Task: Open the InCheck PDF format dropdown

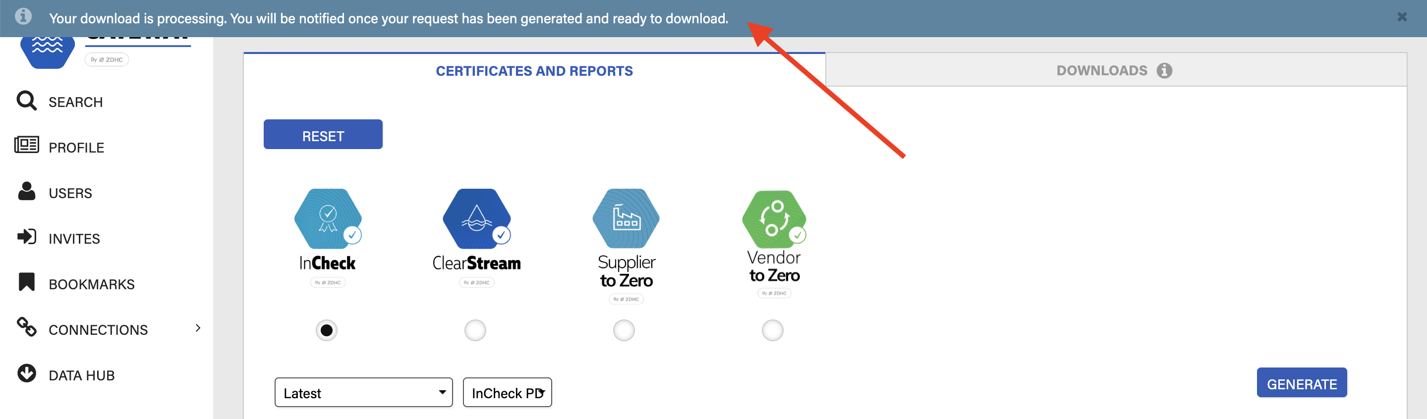Action: click(x=507, y=392)
